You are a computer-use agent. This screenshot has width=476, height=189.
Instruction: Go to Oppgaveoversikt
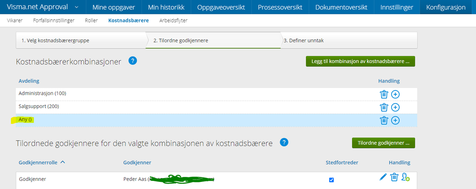221,7
